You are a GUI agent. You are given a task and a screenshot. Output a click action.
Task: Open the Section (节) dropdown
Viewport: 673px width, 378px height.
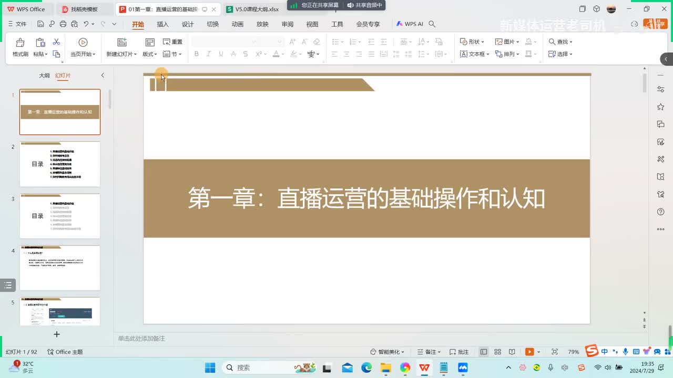pyautogui.click(x=172, y=54)
